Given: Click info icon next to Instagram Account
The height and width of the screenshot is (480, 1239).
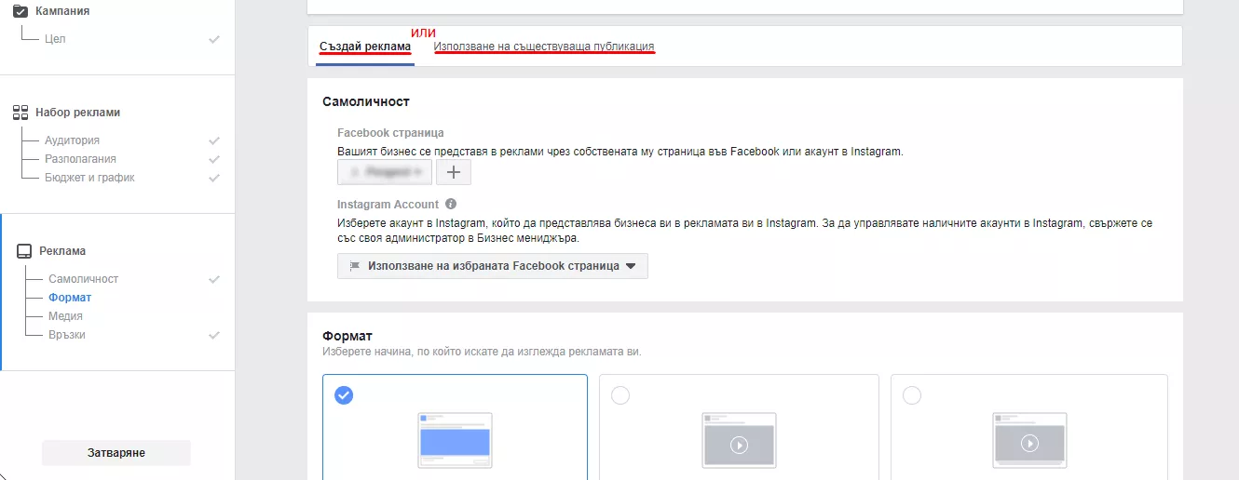Looking at the screenshot, I should (x=451, y=204).
